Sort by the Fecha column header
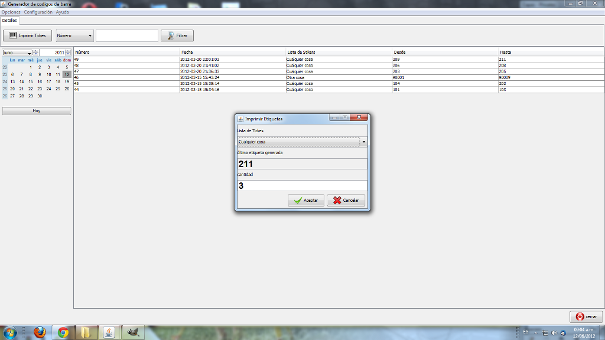 (233, 52)
